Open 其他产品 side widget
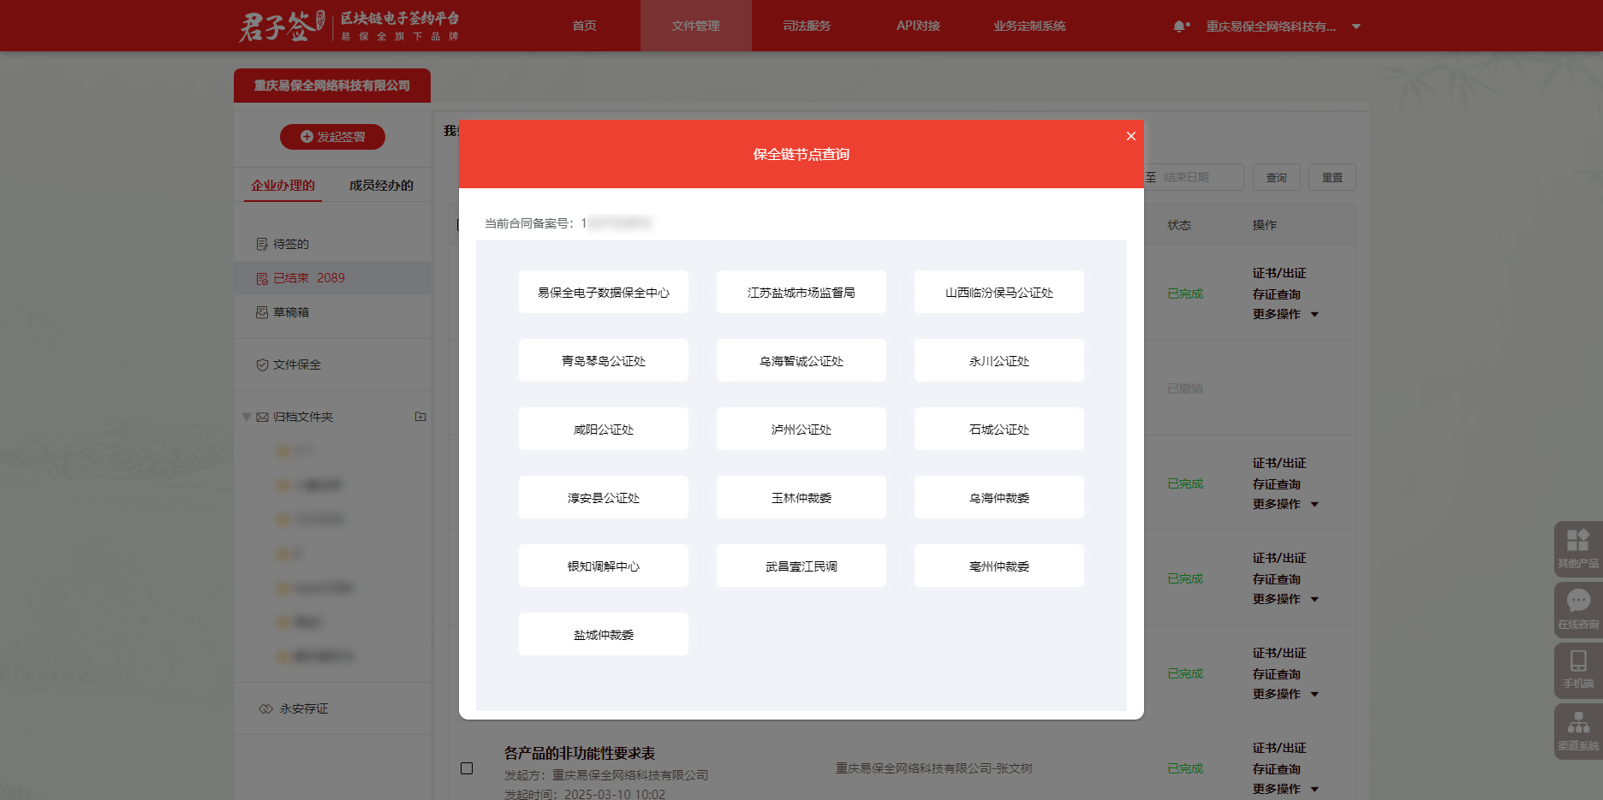Image resolution: width=1603 pixels, height=800 pixels. tap(1578, 548)
